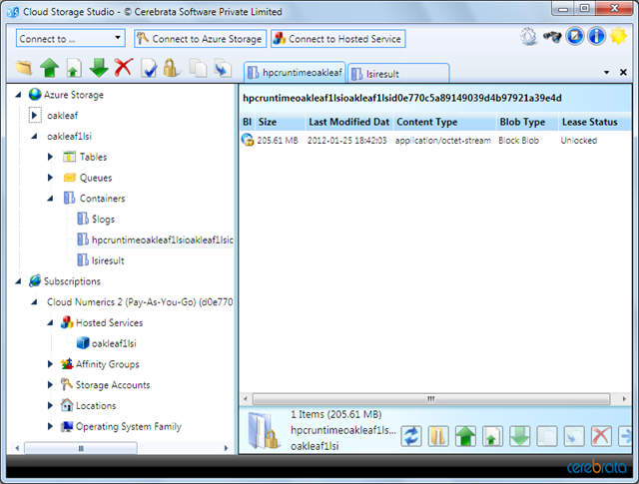
Task: Select the hpcruntimeoakleaf1lsi container in tree
Action: pyautogui.click(x=162, y=240)
